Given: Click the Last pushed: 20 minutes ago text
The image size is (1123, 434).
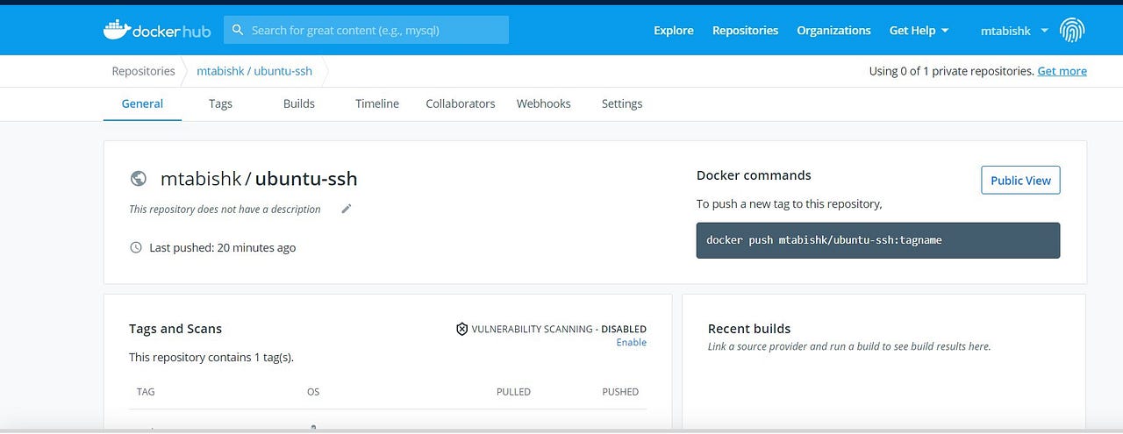Looking at the screenshot, I should point(223,247).
